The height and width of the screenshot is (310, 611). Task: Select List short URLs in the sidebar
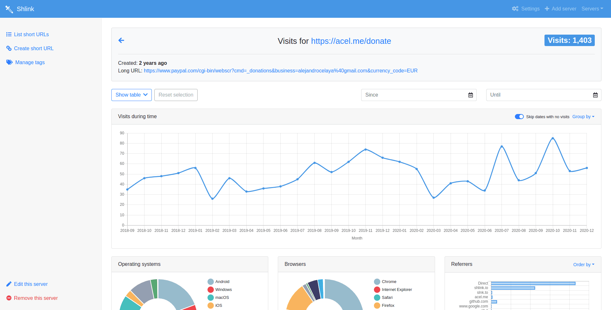click(x=31, y=34)
